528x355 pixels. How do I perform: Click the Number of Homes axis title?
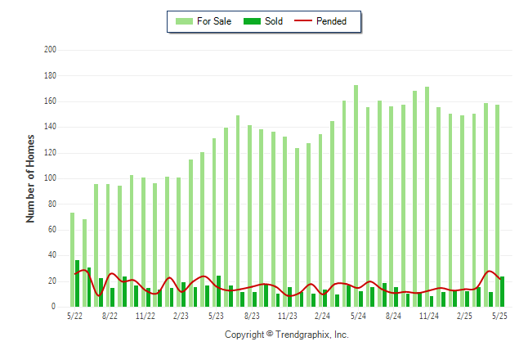(x=30, y=178)
